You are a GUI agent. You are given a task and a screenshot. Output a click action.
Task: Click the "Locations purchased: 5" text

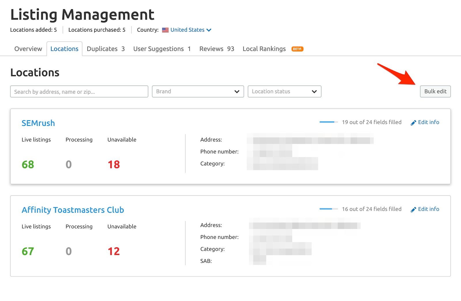tap(97, 30)
